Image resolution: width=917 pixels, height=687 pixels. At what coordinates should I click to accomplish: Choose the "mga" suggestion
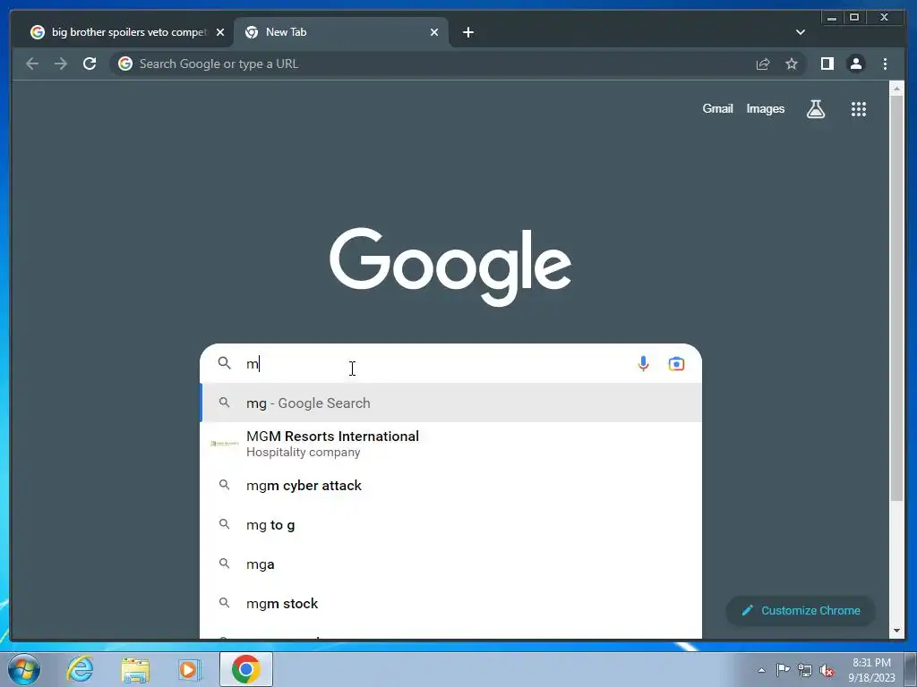451,564
